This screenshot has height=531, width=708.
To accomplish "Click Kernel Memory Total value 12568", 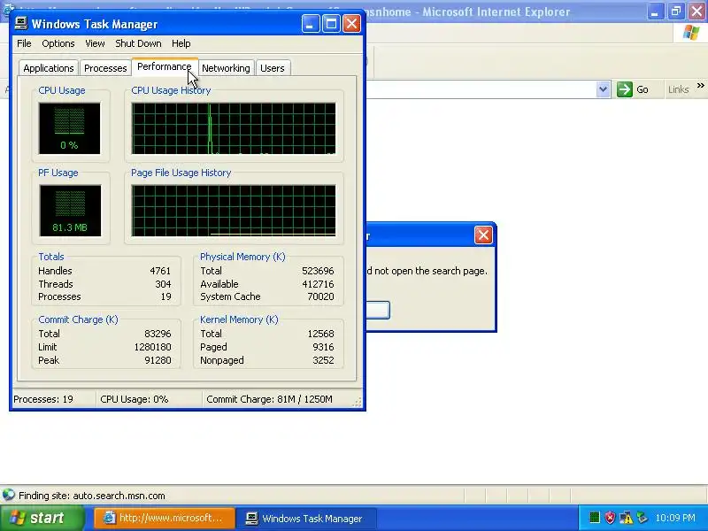I will 320,334.
